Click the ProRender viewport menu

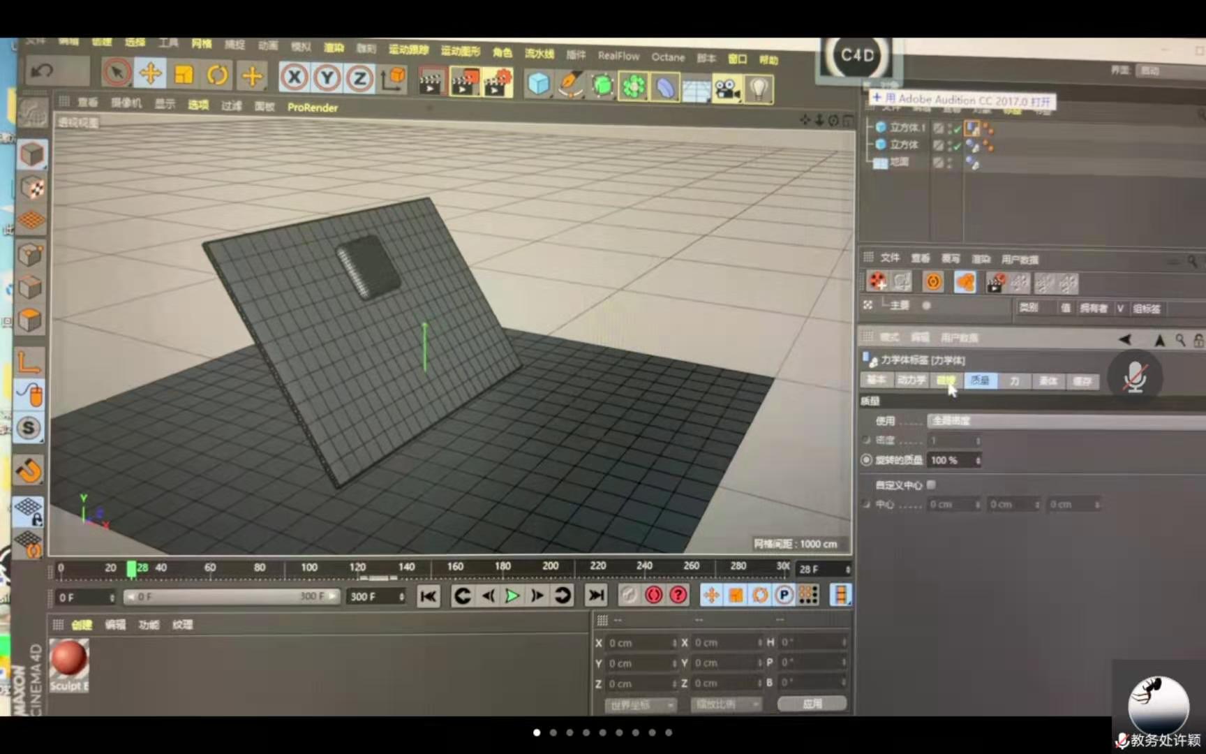pos(312,108)
